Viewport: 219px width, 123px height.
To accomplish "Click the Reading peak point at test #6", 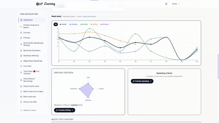I will (136, 34).
